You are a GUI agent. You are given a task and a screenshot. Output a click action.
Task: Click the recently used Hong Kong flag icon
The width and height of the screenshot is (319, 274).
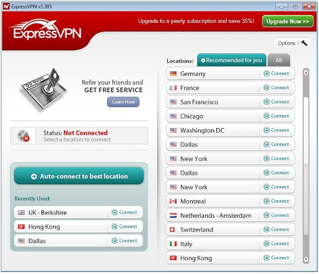pyautogui.click(x=21, y=227)
